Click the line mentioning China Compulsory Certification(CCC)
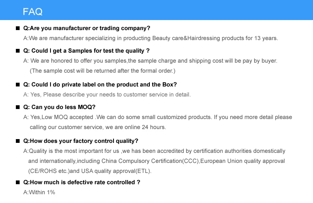313x203 pixels. click(156, 161)
